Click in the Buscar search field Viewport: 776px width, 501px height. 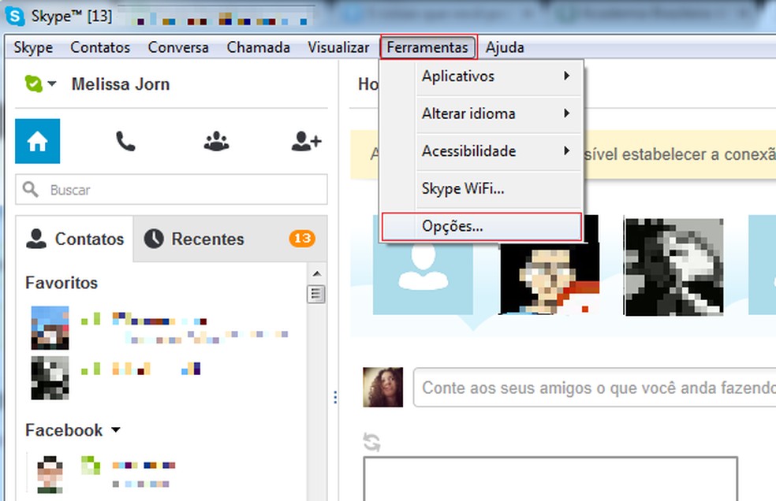coord(171,189)
